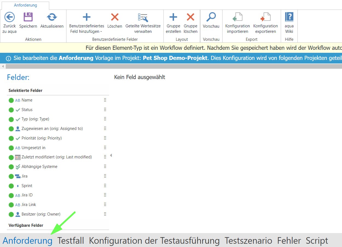Collapse the Felder panel with splitter arrow

111,155
